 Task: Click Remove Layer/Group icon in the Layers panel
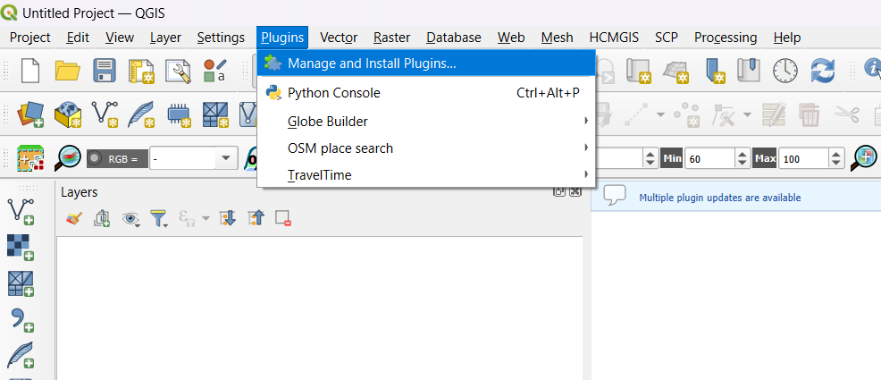(282, 218)
